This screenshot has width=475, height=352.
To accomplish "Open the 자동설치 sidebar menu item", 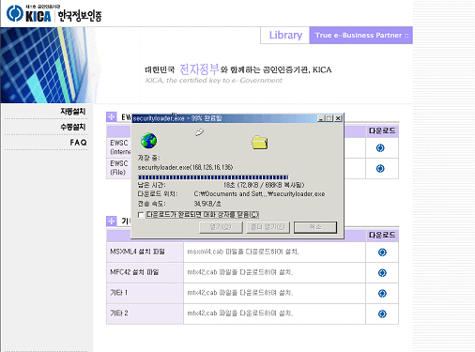I will coord(72,111).
